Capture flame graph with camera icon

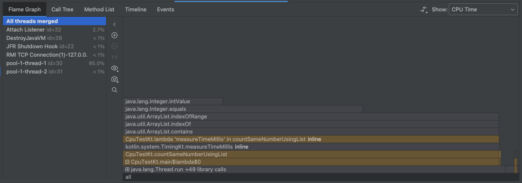115,79
